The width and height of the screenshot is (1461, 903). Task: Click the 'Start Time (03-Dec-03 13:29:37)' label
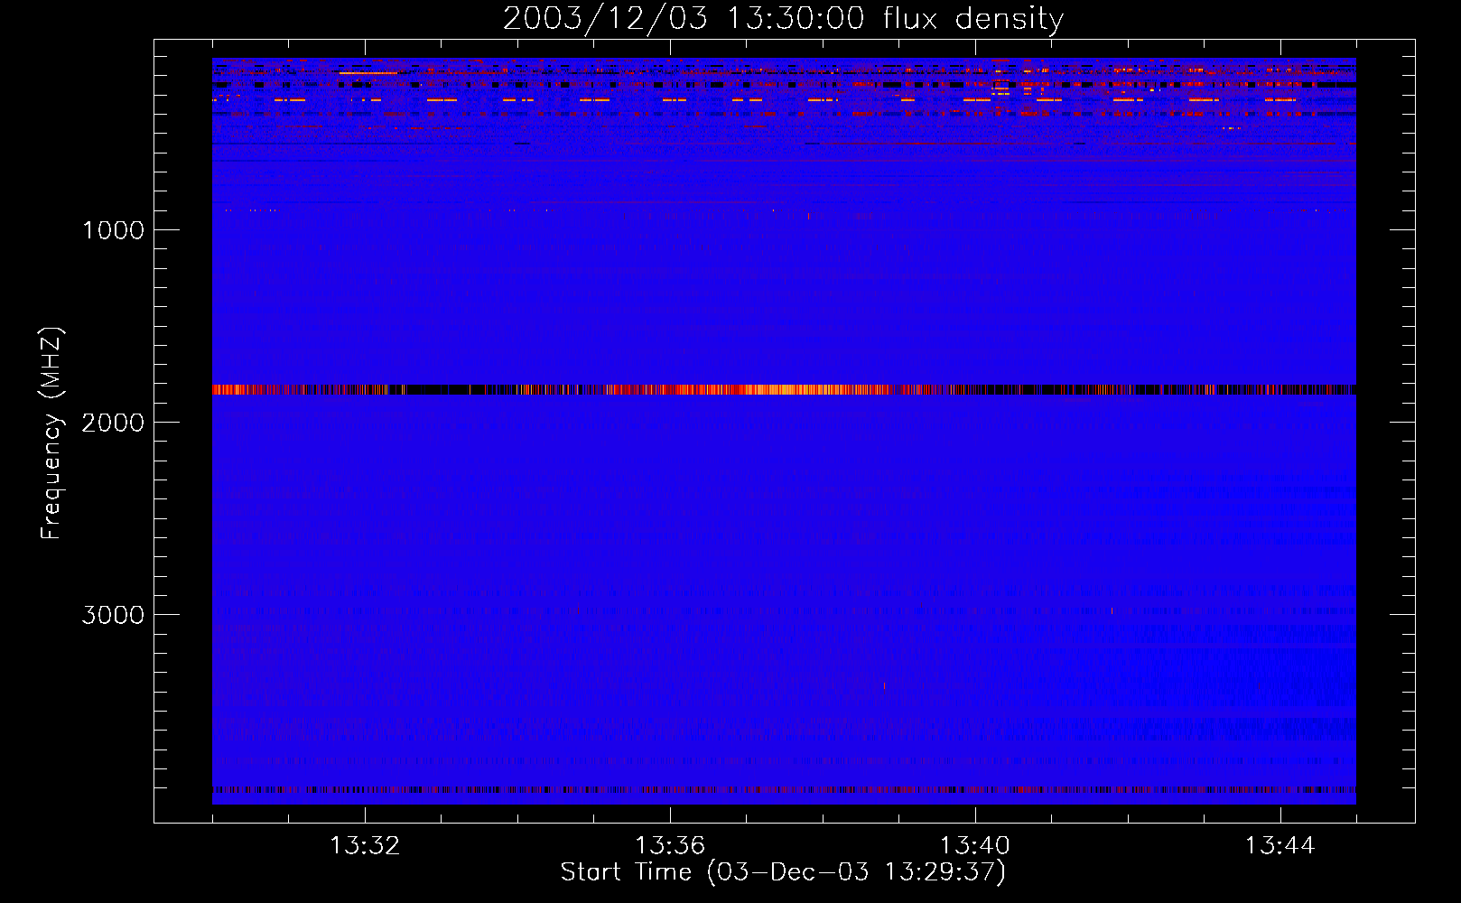tap(783, 872)
